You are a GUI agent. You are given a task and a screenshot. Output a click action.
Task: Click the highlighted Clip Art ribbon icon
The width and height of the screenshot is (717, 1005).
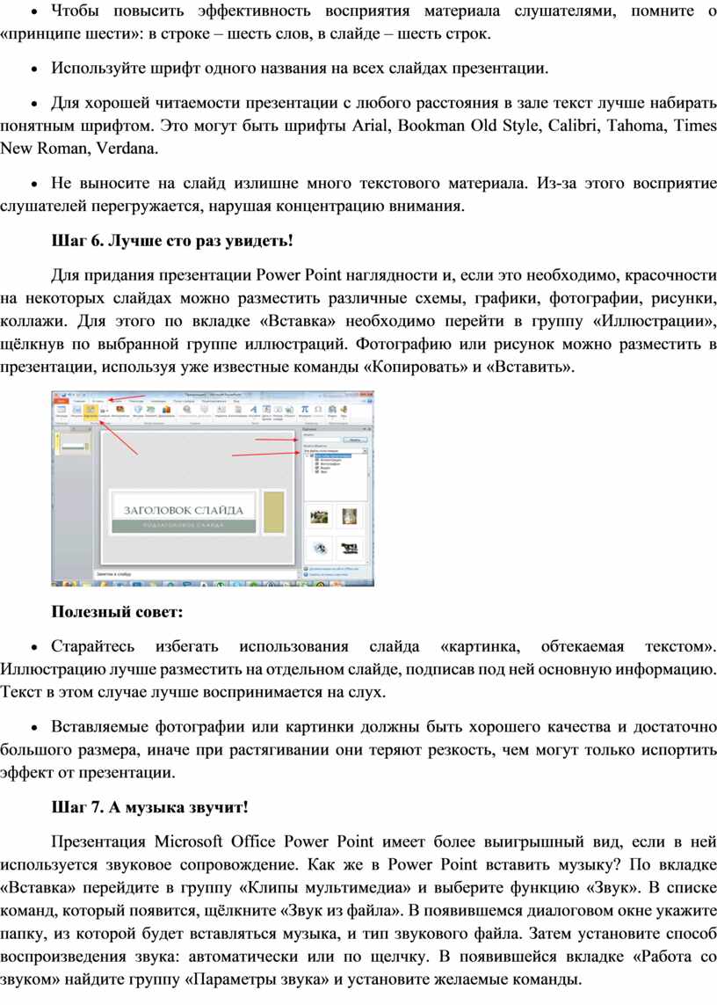[x=90, y=411]
